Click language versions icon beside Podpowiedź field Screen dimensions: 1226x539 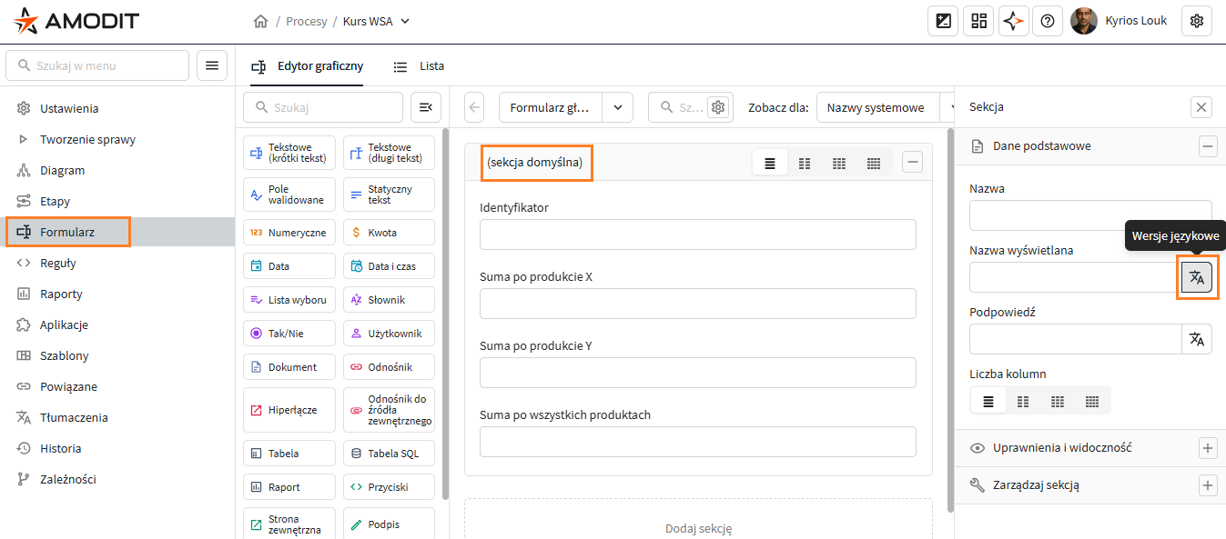click(1197, 339)
